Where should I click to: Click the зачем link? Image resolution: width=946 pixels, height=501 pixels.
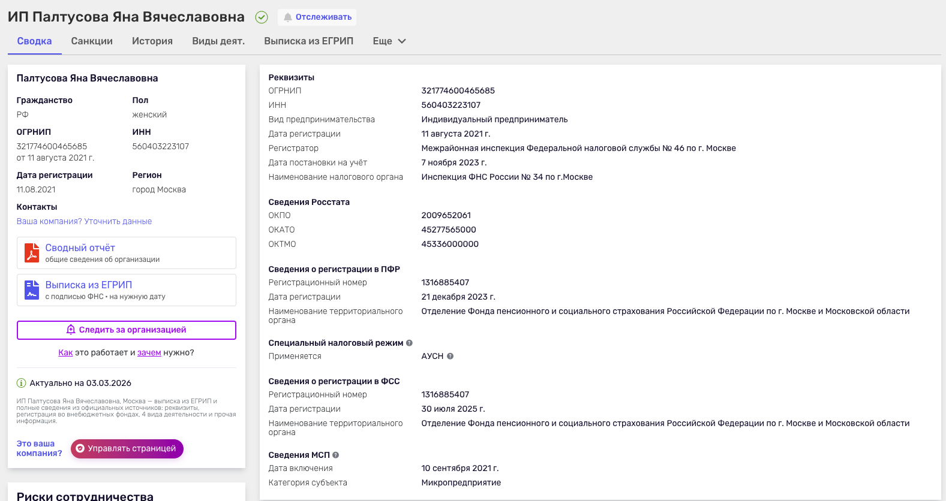click(149, 352)
